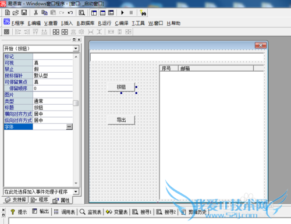The height and width of the screenshot is (224, 291).
Task: Open the C.编译 menu
Action: 122,23
